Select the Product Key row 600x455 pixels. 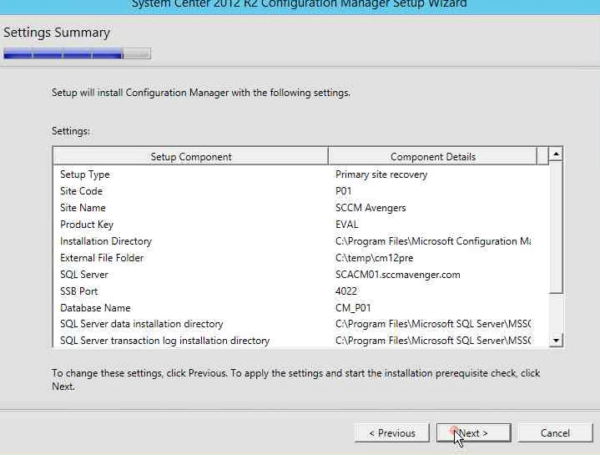click(300, 225)
